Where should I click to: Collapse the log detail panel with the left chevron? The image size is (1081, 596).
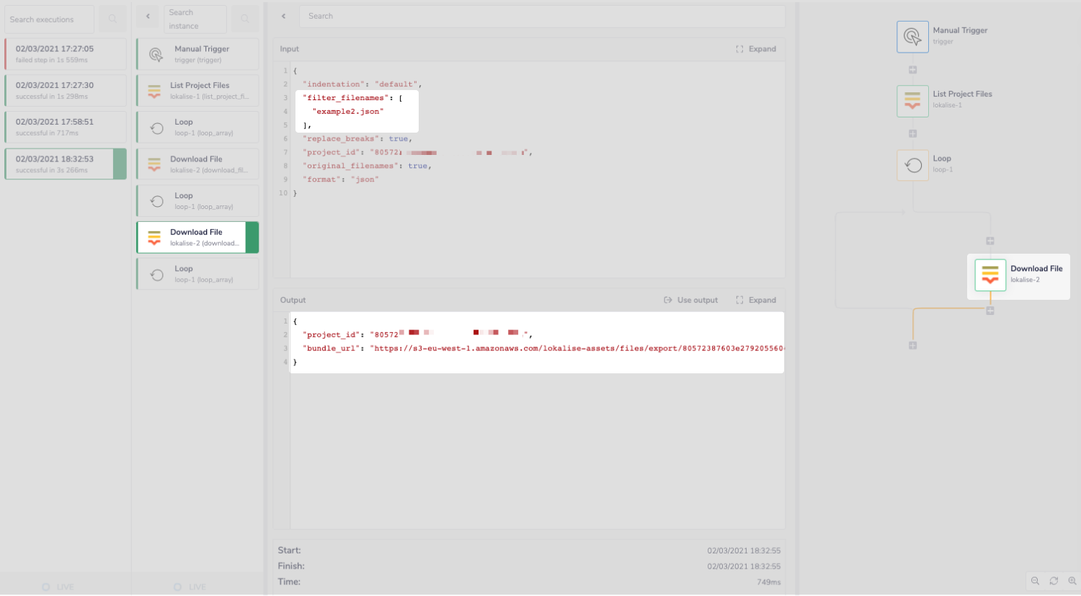coord(283,16)
